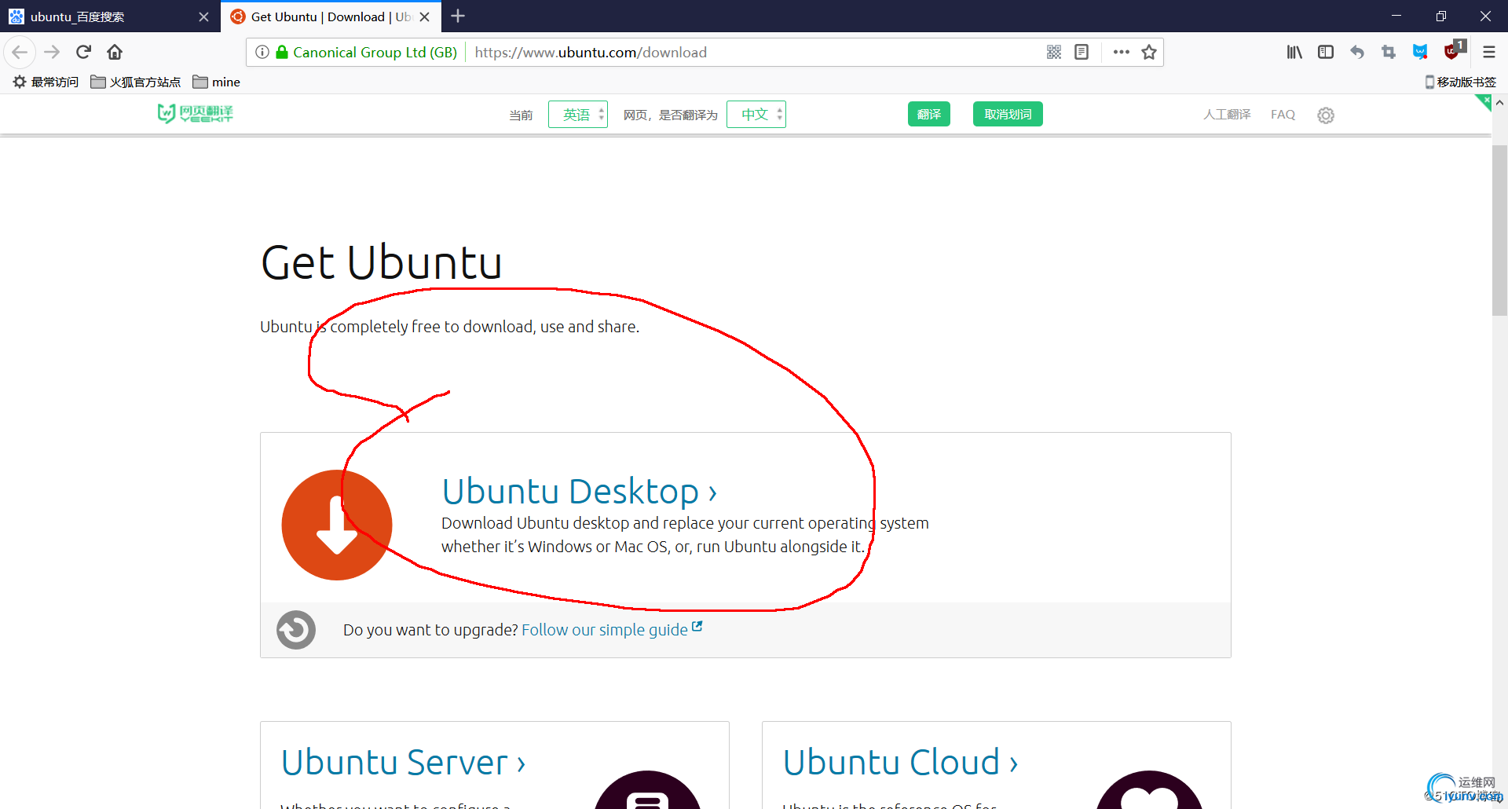Open the 人工翻译 link
Image resolution: width=1508 pixels, height=809 pixels.
point(1227,115)
